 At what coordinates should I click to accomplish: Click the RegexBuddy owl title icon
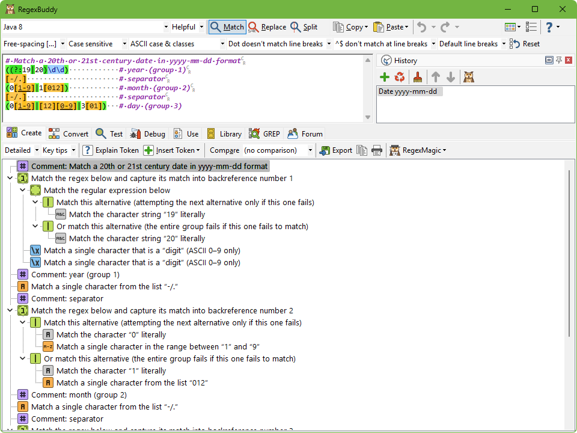(10, 9)
